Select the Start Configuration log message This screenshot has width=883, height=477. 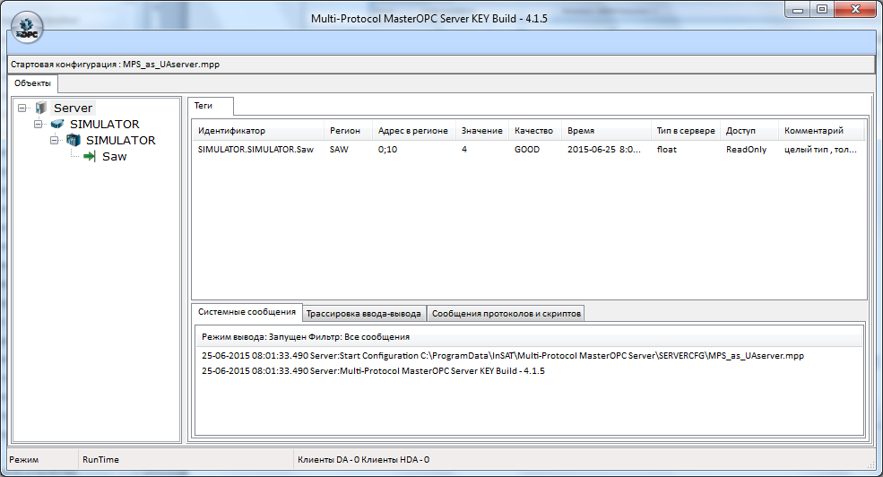click(x=503, y=355)
